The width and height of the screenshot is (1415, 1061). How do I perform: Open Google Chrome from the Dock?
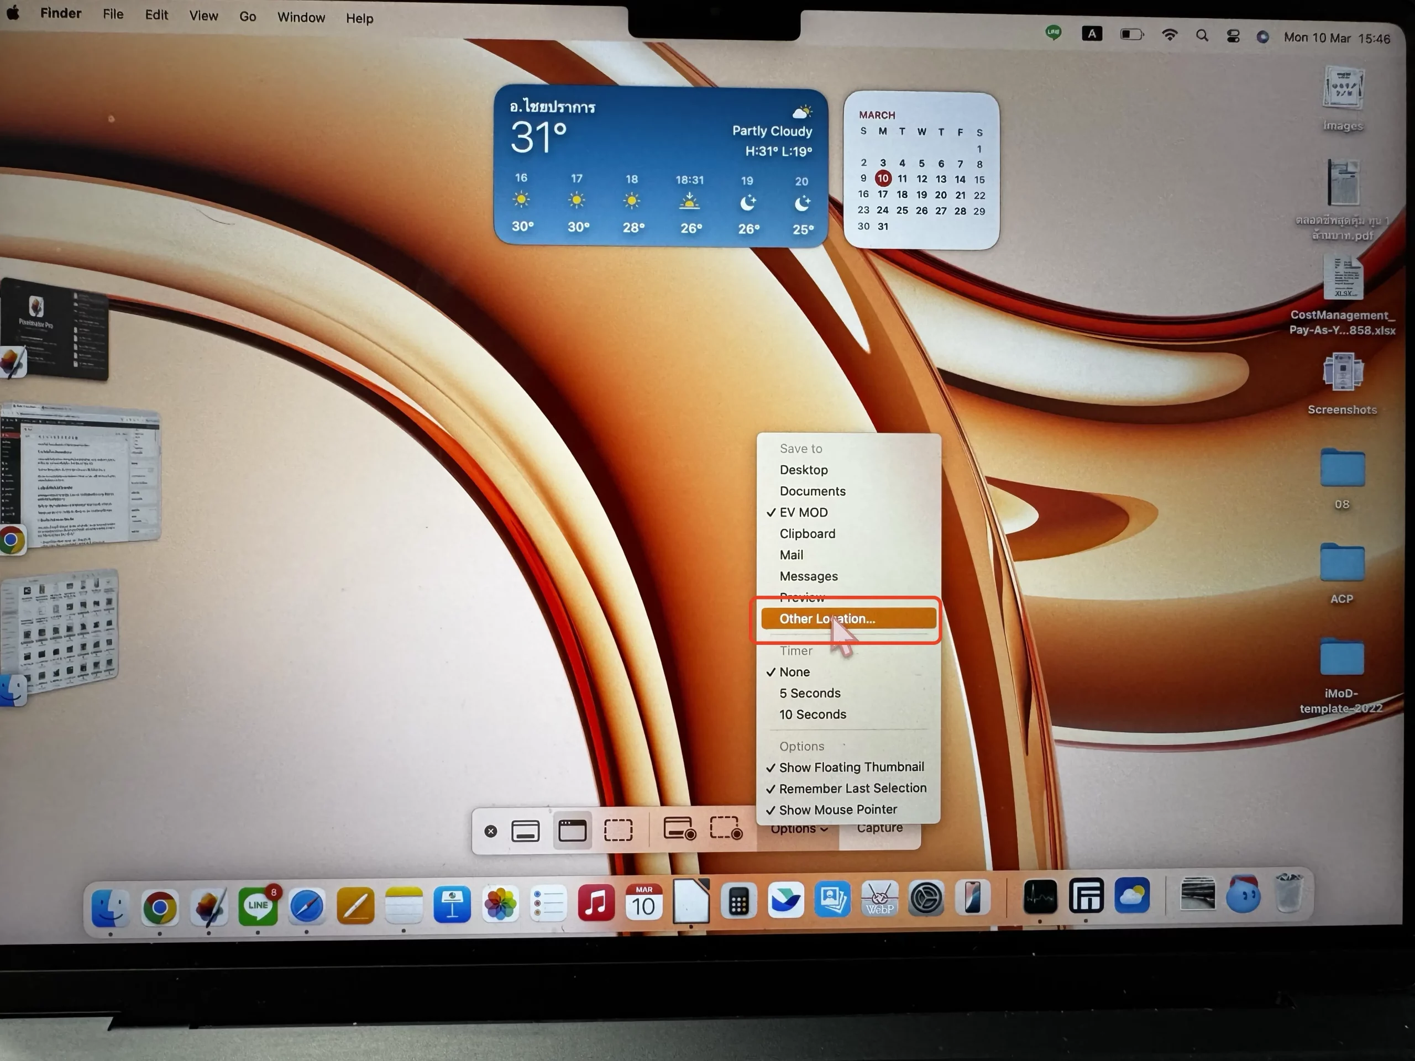pyautogui.click(x=159, y=907)
